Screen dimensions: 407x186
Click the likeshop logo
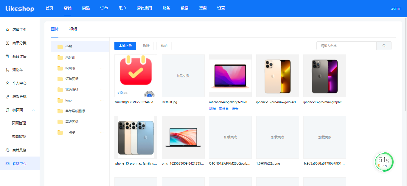coord(20,9)
